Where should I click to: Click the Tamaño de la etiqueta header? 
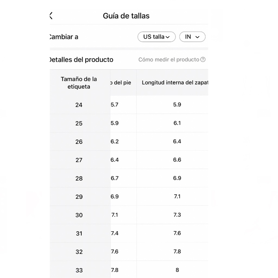[x=79, y=83]
